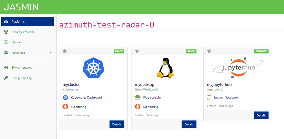This screenshot has width=284, height=139.
Task: Click Details button on mycluster card
Action: coord(117,124)
